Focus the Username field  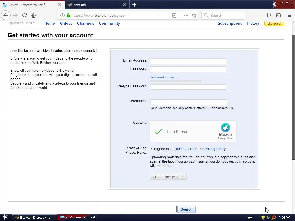coord(188,102)
